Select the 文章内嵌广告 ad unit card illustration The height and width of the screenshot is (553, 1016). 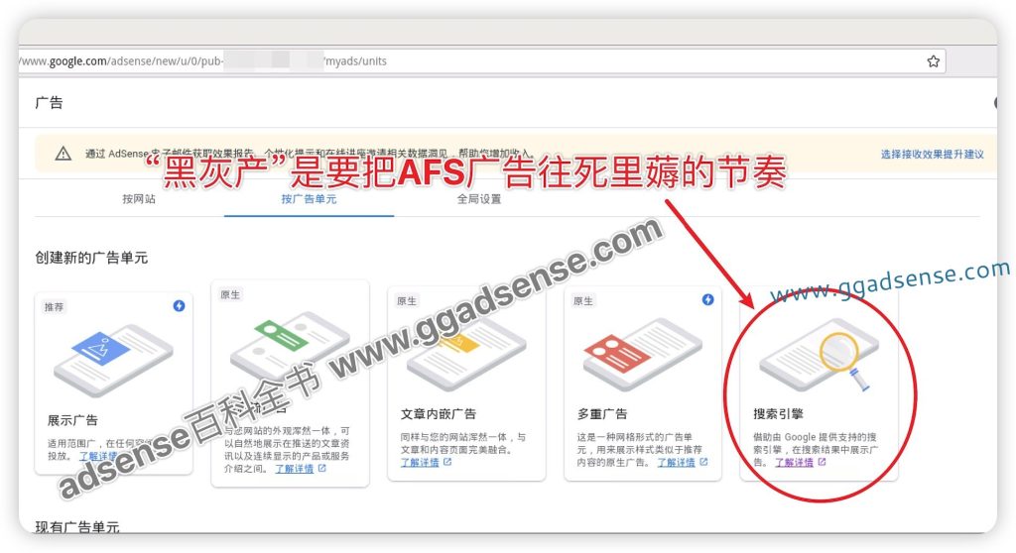[x=466, y=353]
